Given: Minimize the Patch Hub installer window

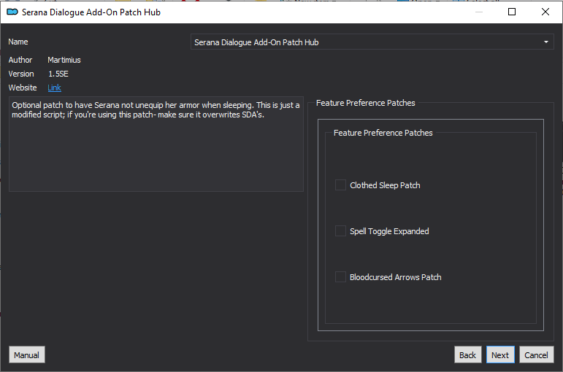Looking at the screenshot, I should (x=478, y=12).
